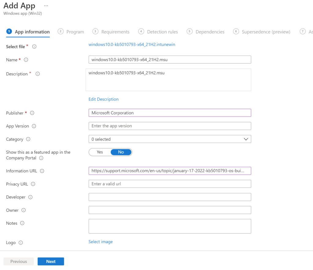Switch to the Program tab
Image resolution: width=313 pixels, height=270 pixels.
(x=71, y=32)
